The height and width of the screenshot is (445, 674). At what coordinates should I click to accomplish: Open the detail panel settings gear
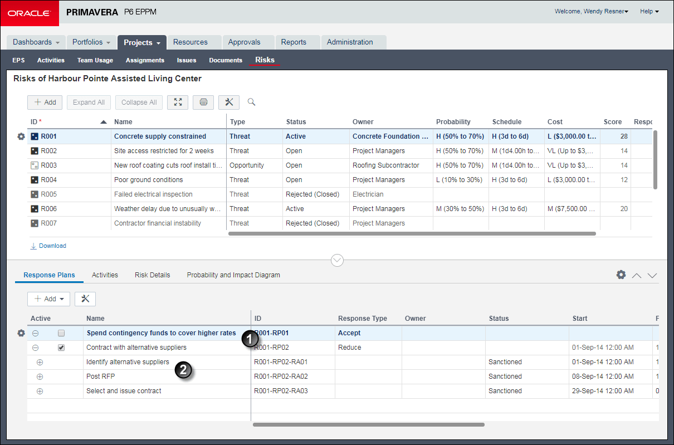(x=621, y=275)
